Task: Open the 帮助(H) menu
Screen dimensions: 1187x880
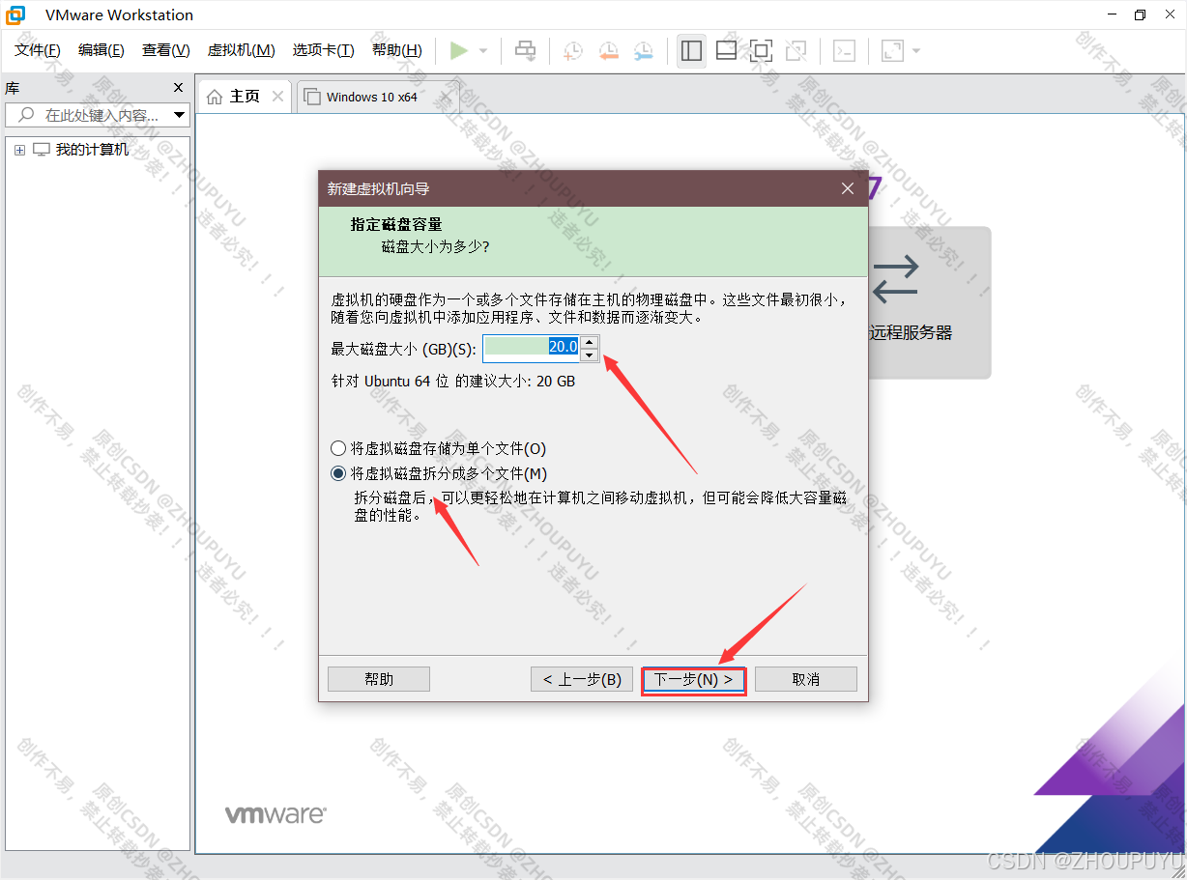Action: pos(397,50)
